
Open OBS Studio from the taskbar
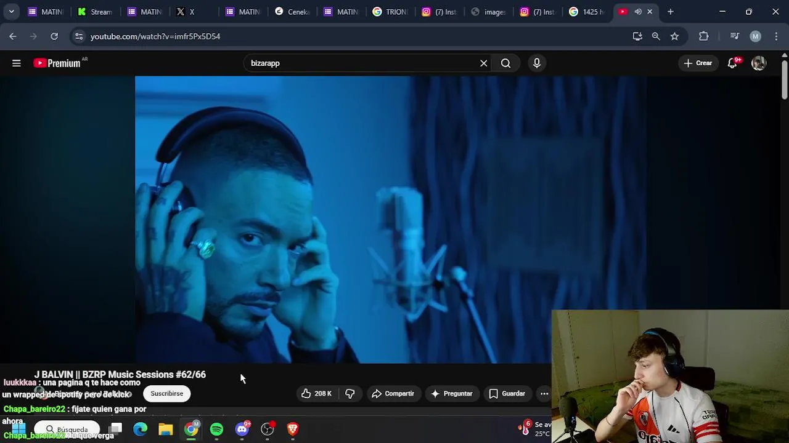[x=268, y=429]
